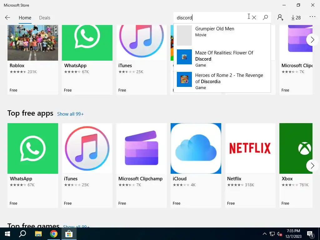Switch to the Deals tab
Screen dimensions: 320x240
[44, 18]
